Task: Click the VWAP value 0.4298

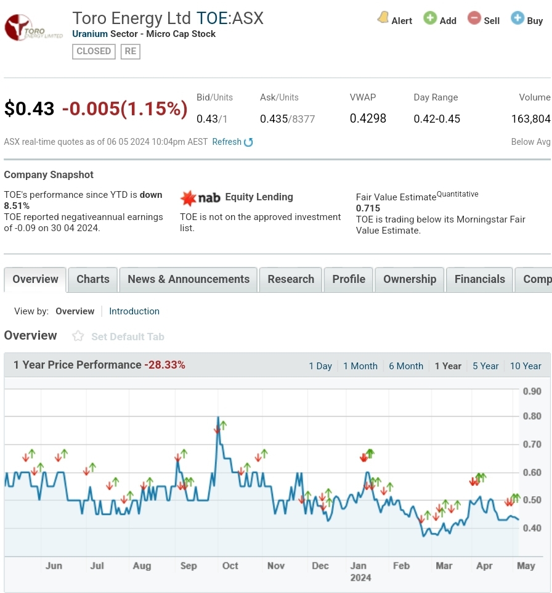Action: click(368, 119)
